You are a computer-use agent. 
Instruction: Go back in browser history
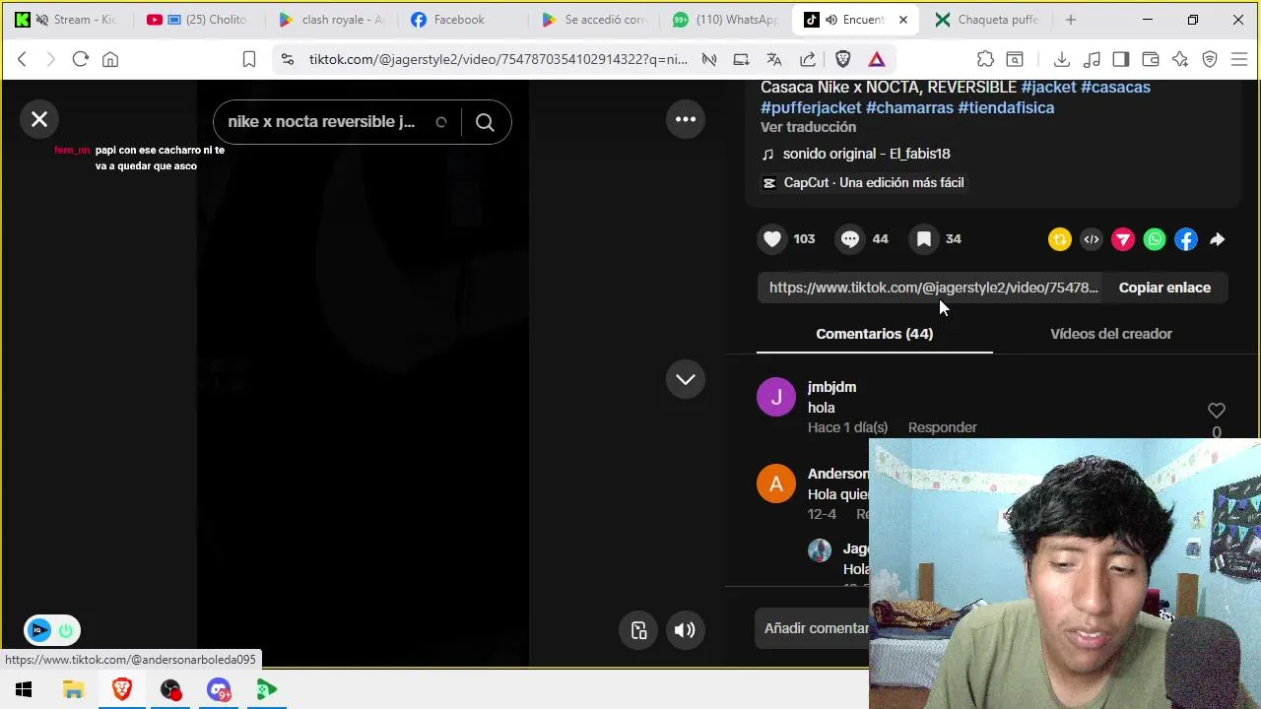(22, 59)
